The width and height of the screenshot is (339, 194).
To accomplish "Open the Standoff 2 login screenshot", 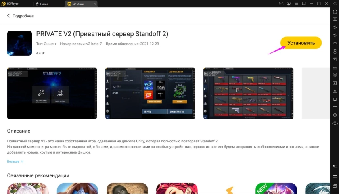I will pos(52,93).
